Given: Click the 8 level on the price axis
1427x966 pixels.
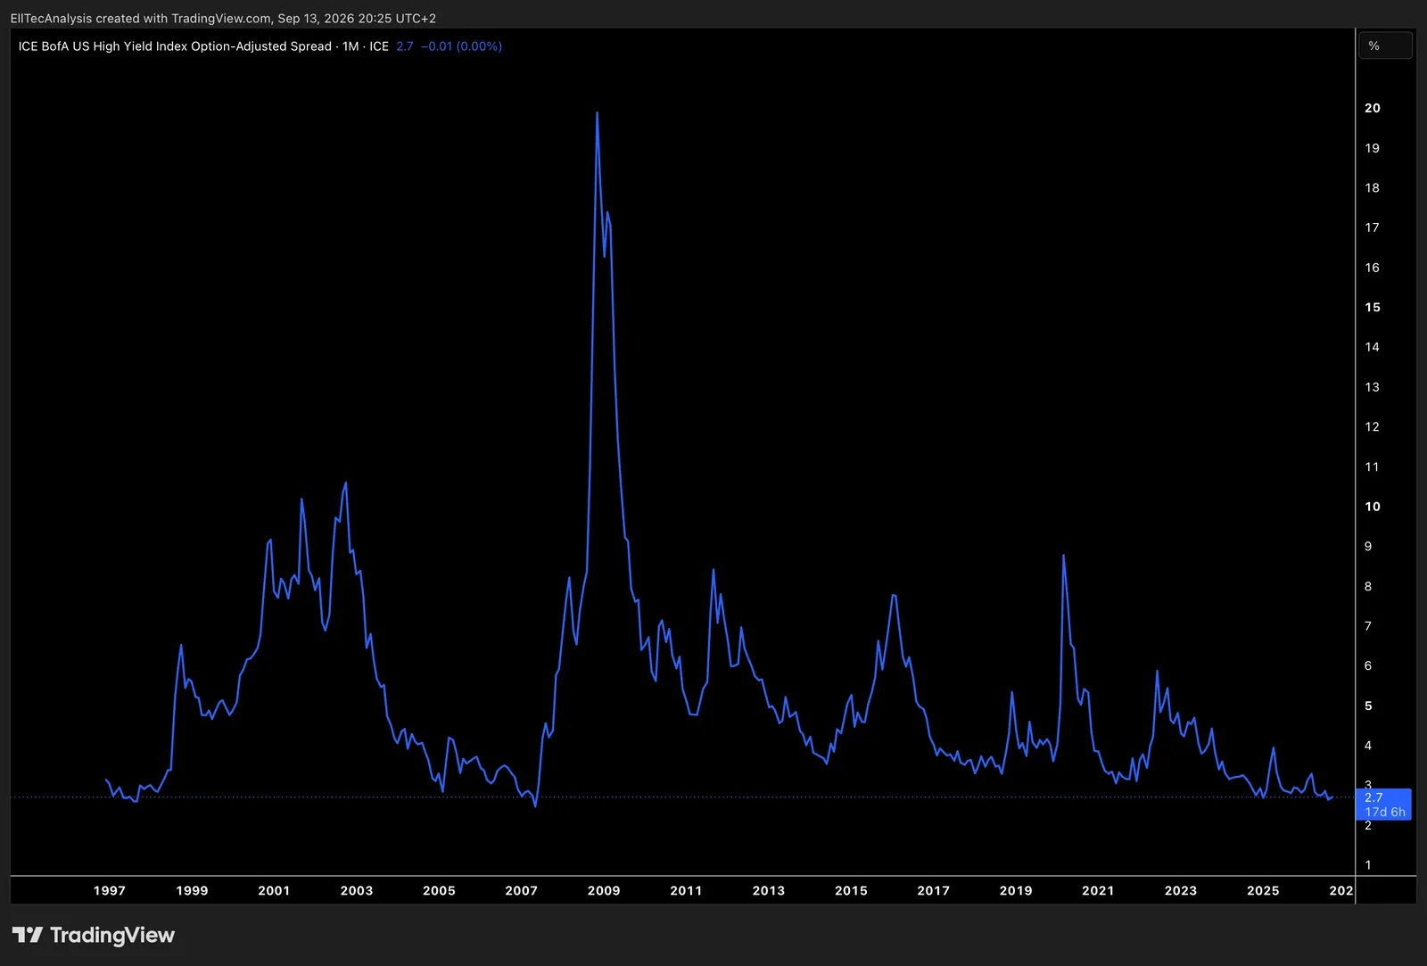Looking at the screenshot, I should (1368, 586).
